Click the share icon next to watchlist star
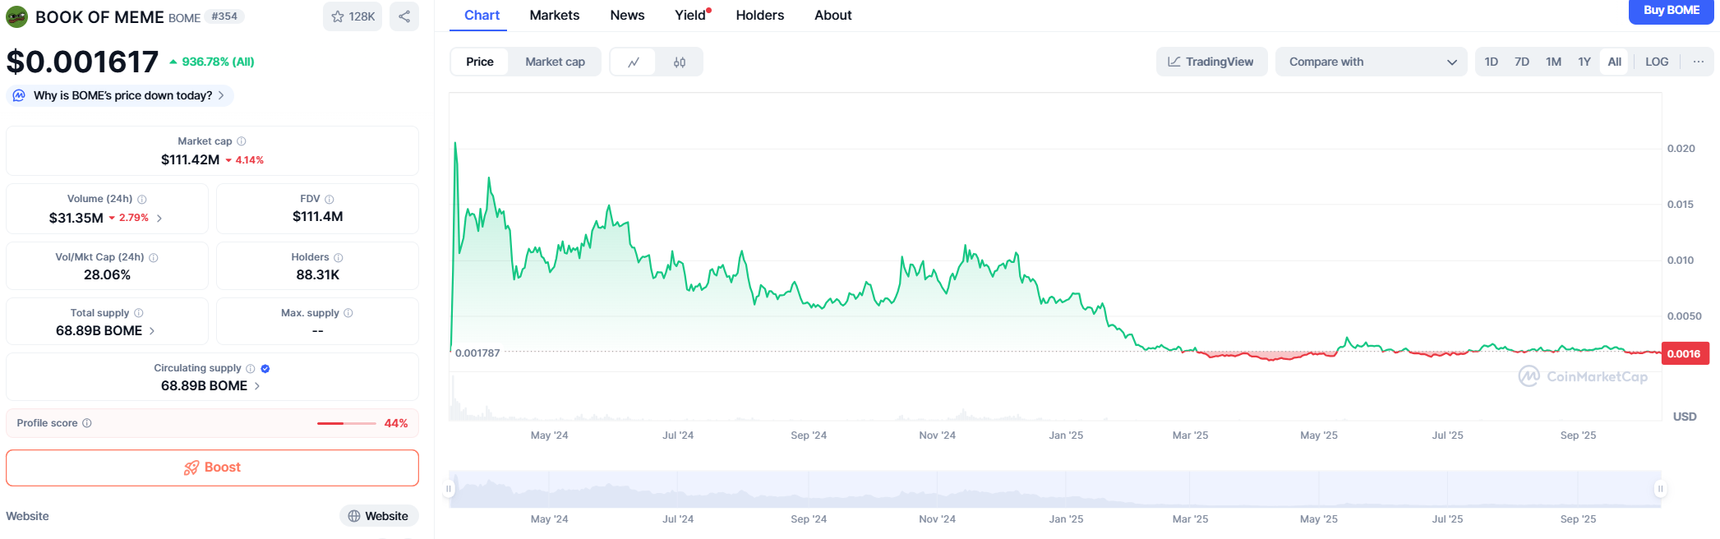The height and width of the screenshot is (539, 1720). [404, 16]
